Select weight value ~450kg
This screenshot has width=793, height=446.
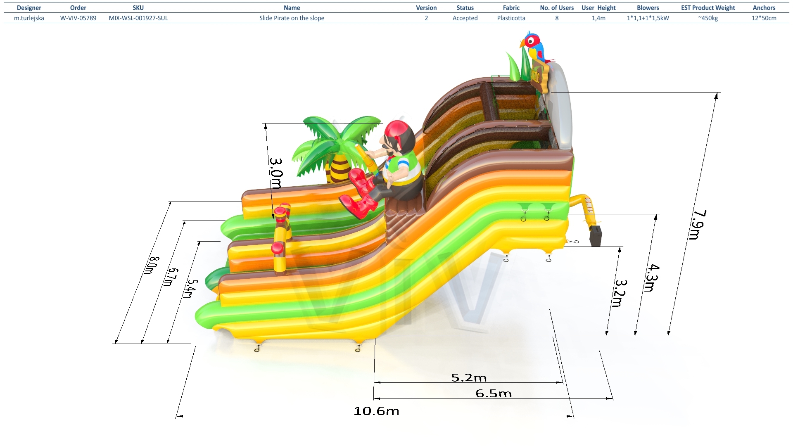tap(708, 18)
